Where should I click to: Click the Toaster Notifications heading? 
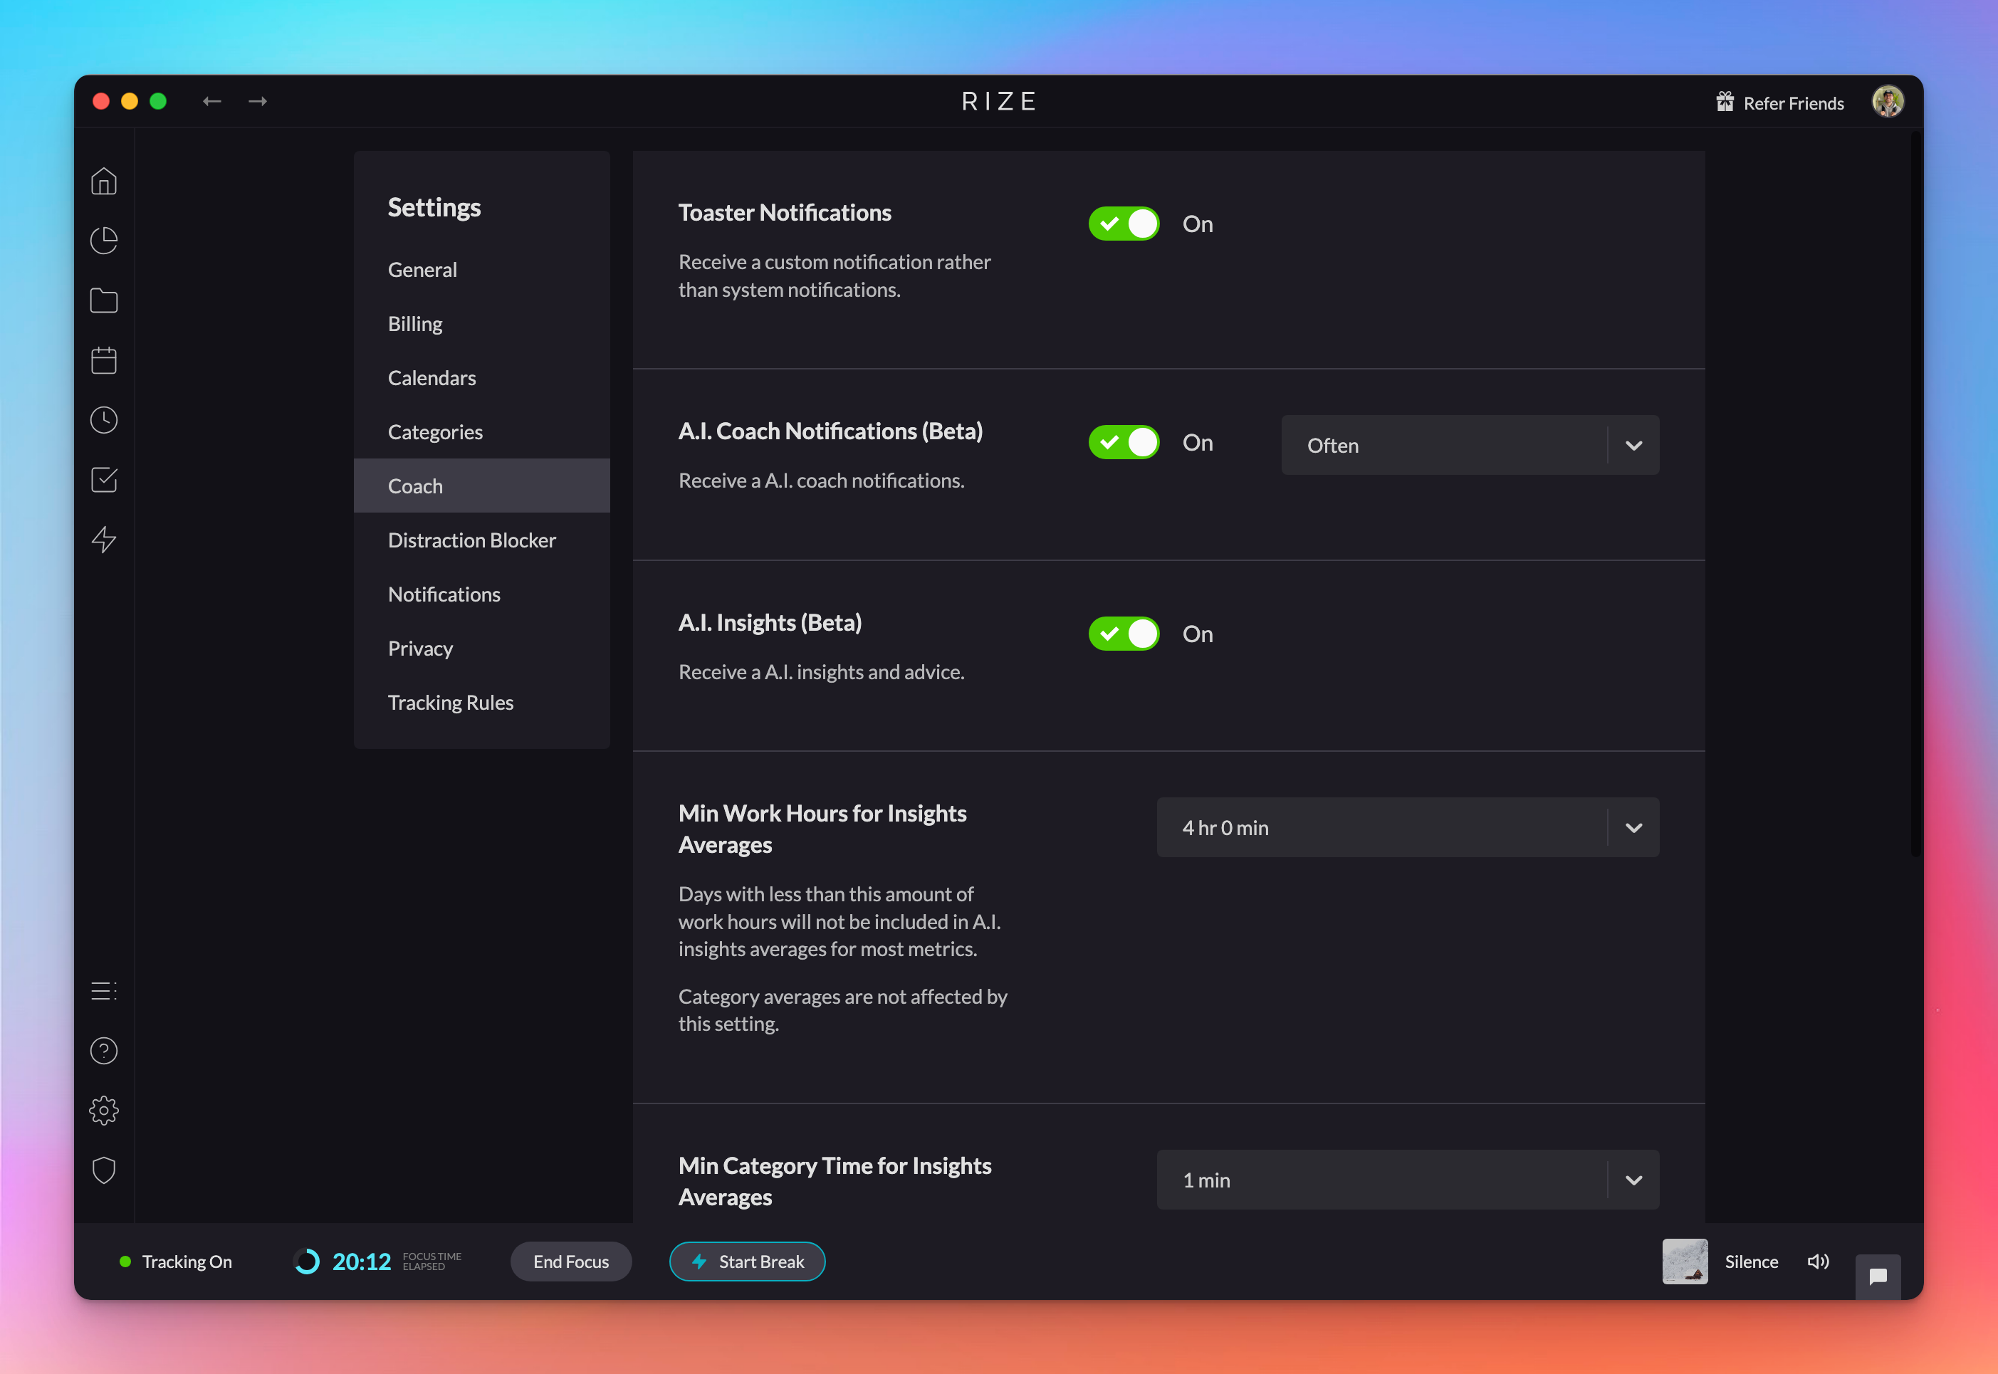tap(784, 213)
